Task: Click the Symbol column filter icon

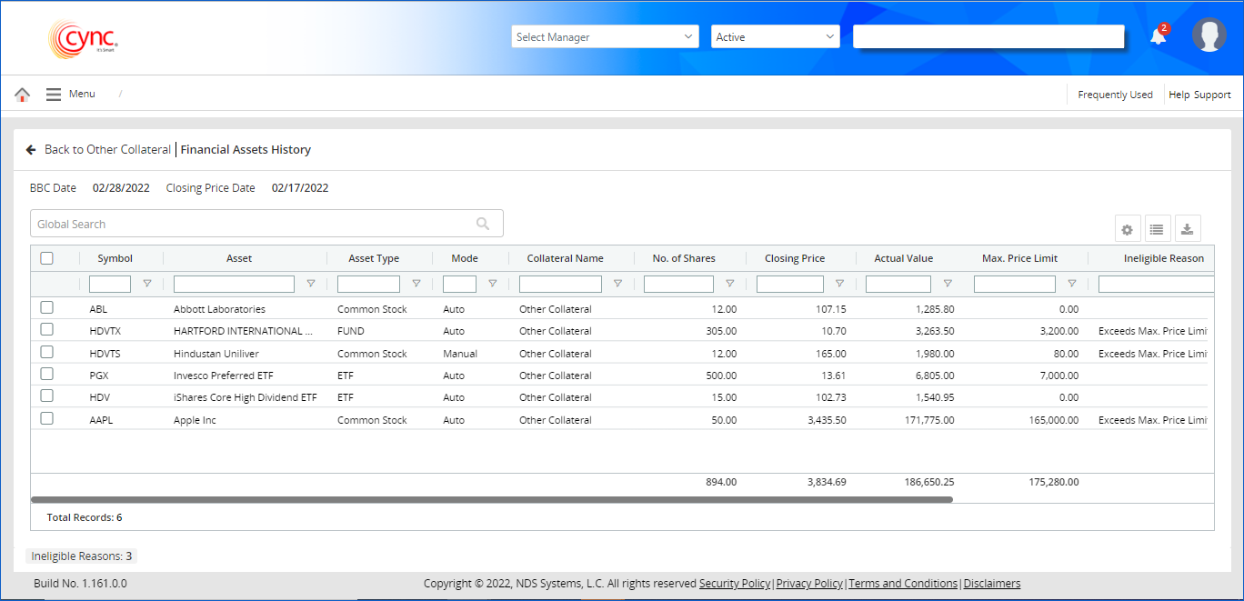Action: pyautogui.click(x=147, y=284)
